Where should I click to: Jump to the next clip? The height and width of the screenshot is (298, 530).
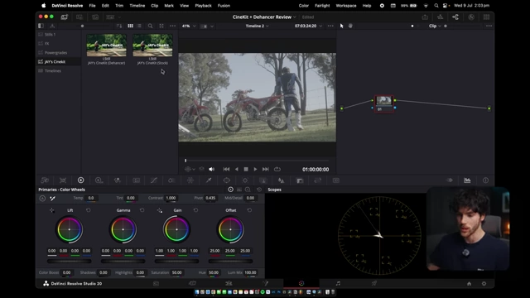(x=266, y=169)
